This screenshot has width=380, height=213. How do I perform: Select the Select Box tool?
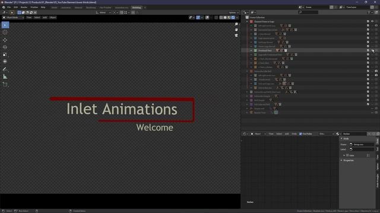(5, 25)
